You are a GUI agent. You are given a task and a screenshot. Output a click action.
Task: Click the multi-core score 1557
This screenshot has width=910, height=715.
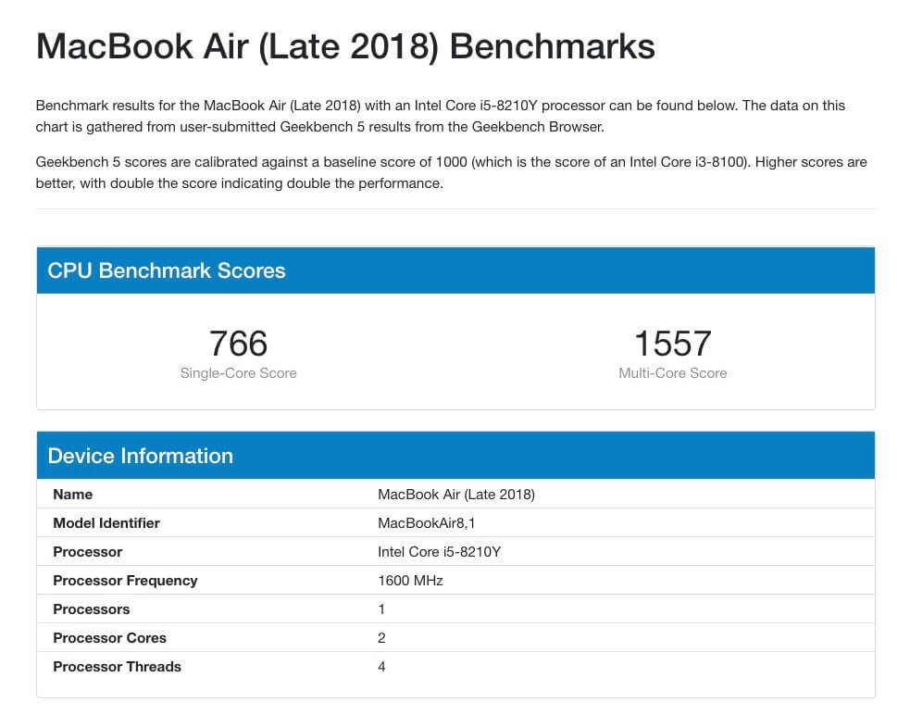tap(673, 344)
